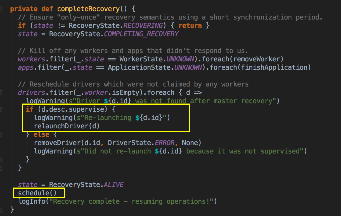Collapse the else block fold marker
This screenshot has height=216, width=341.
click(1, 134)
